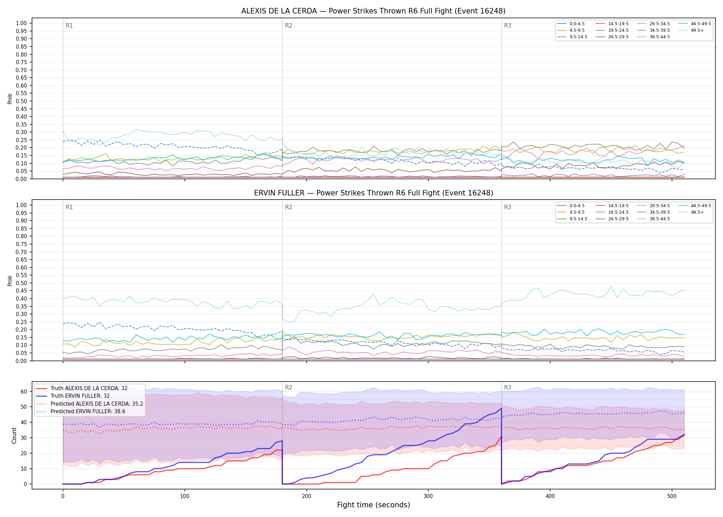
Task: Click the x-axis tick label 200
Action: click(x=306, y=496)
